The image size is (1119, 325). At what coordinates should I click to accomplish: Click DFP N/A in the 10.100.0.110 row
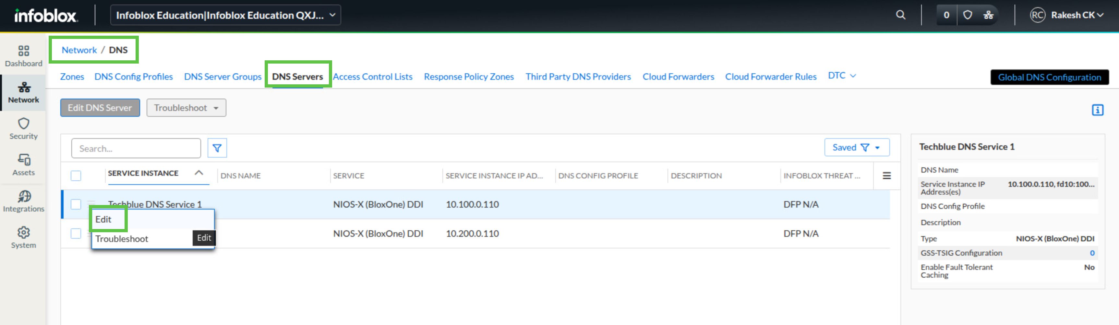800,204
